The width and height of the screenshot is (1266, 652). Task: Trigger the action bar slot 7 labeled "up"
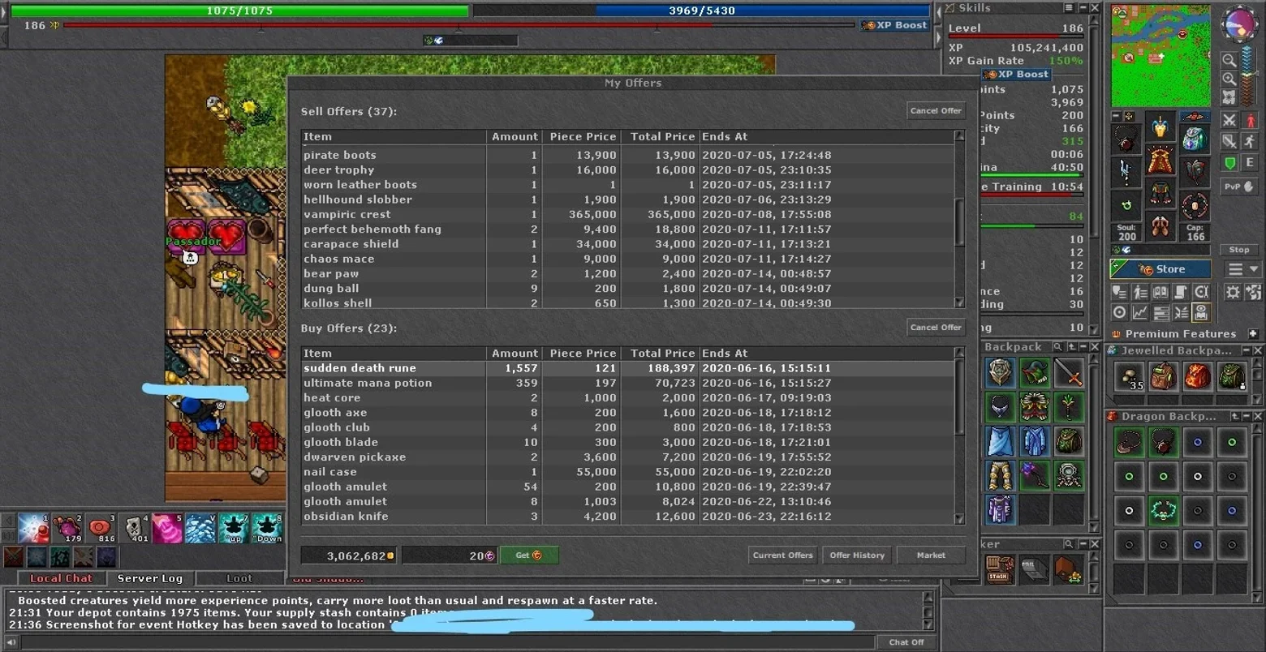234,528
